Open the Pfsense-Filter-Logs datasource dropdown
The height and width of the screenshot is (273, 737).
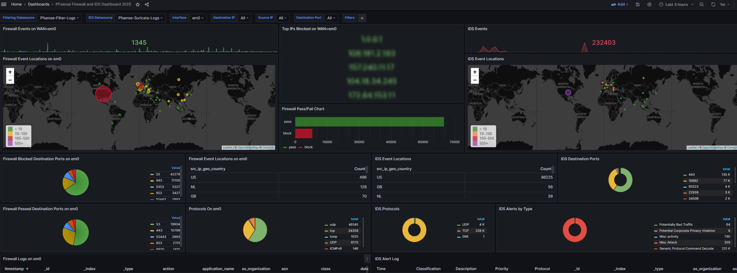click(59, 18)
